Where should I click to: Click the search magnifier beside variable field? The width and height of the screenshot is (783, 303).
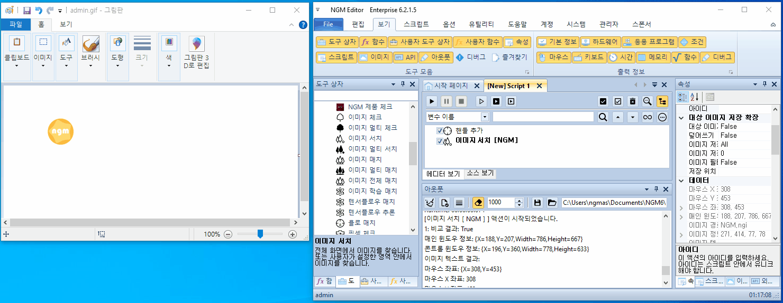click(x=603, y=117)
